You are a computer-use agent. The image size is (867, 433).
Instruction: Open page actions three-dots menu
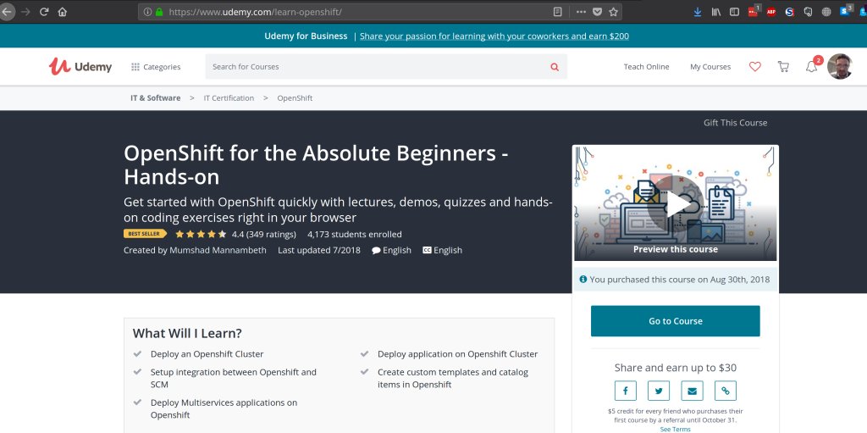pos(581,12)
